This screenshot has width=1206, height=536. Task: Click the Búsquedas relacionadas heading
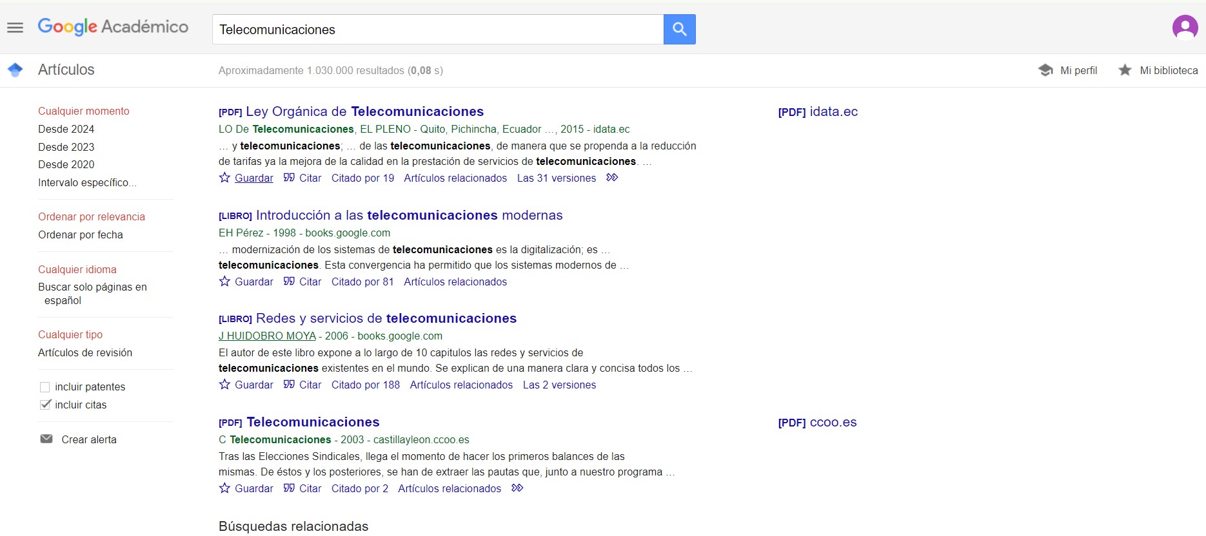293,526
